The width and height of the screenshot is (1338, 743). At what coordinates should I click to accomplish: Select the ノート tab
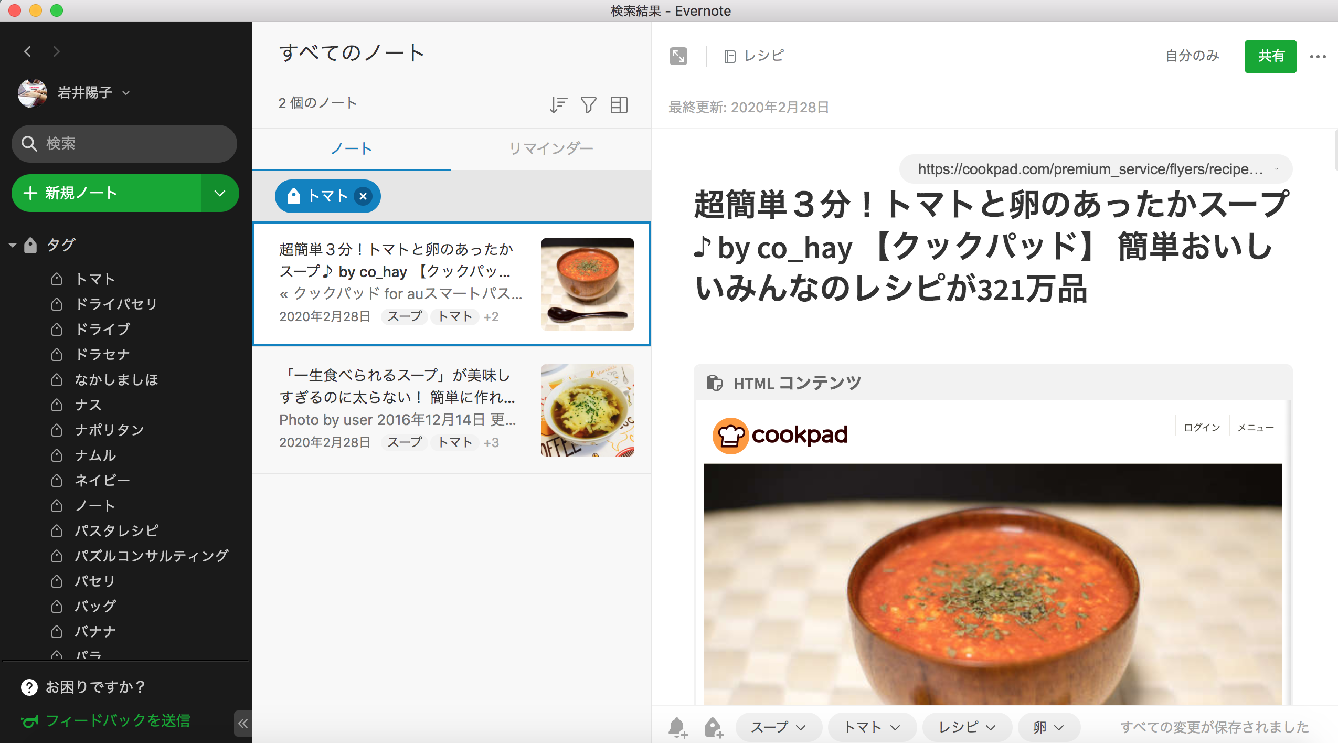click(x=351, y=148)
